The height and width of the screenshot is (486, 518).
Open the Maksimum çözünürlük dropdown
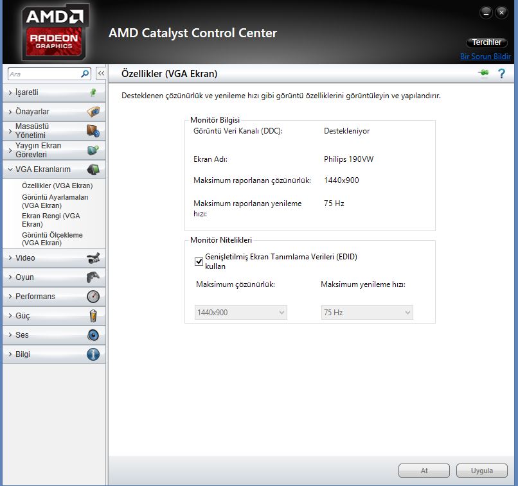tap(241, 313)
